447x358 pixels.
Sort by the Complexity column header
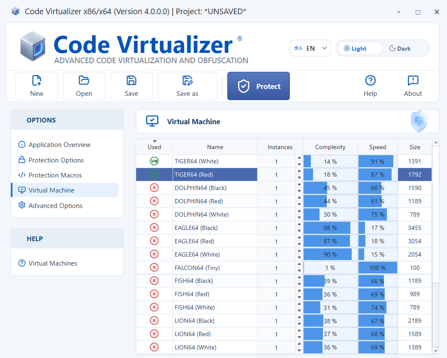330,147
